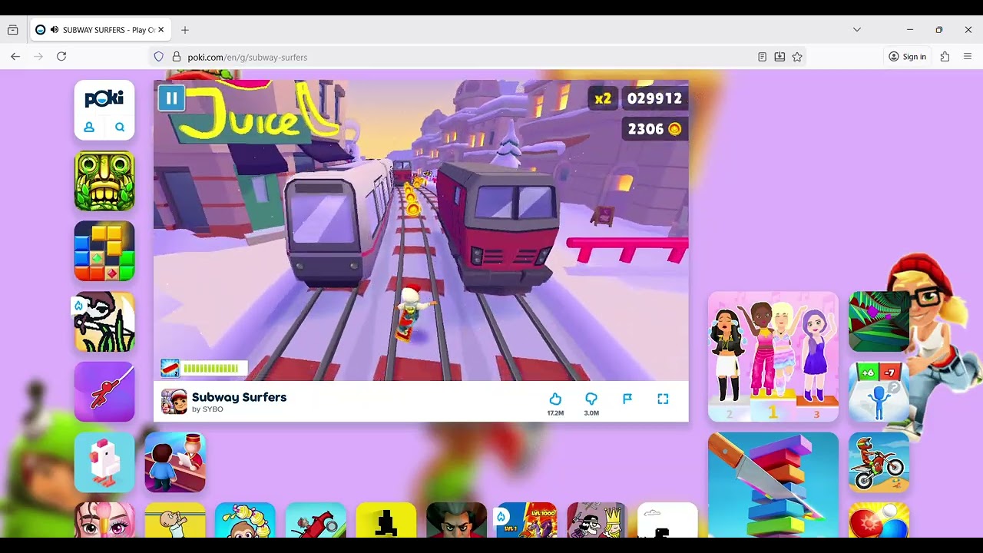Close the Subway Surfers tab

pyautogui.click(x=161, y=30)
